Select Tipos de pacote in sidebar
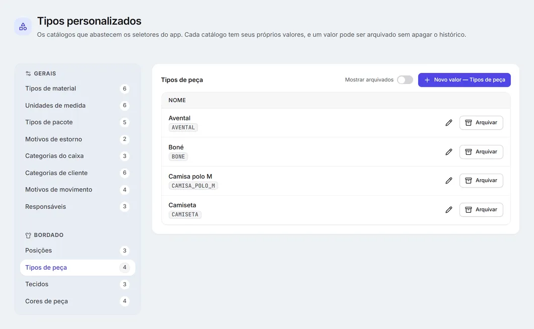This screenshot has width=534, height=329. (x=78, y=122)
